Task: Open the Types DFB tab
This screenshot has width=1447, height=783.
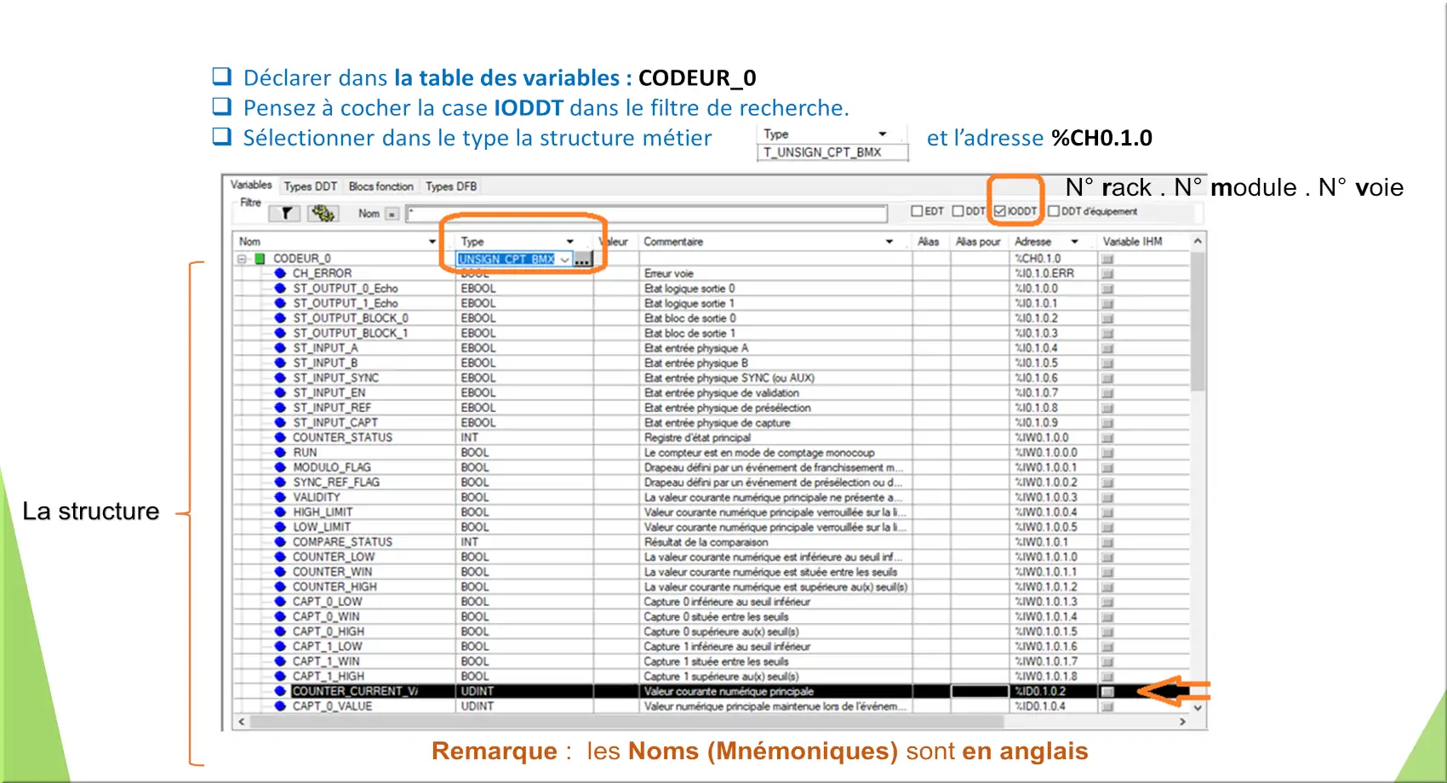Action: (451, 186)
